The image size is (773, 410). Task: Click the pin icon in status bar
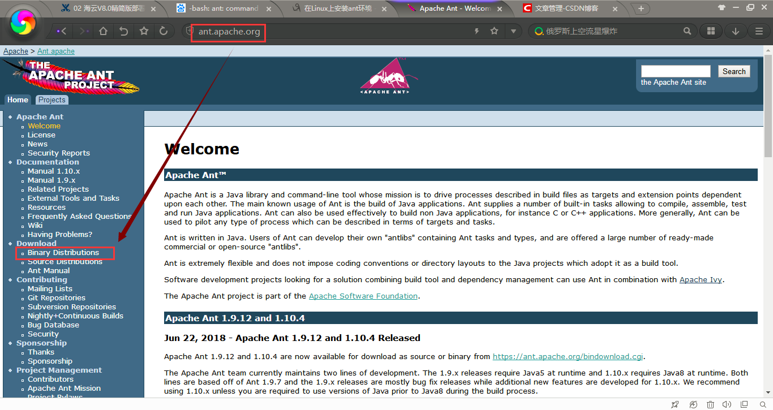click(675, 404)
